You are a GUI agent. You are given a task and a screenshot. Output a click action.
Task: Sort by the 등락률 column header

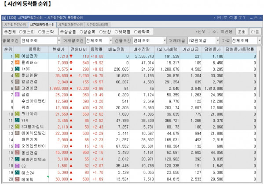point(96,49)
